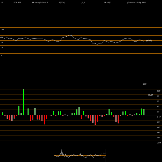Click the 60 label on MR axis

click(x=158, y=101)
